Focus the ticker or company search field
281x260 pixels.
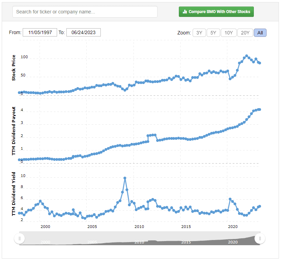(85, 12)
